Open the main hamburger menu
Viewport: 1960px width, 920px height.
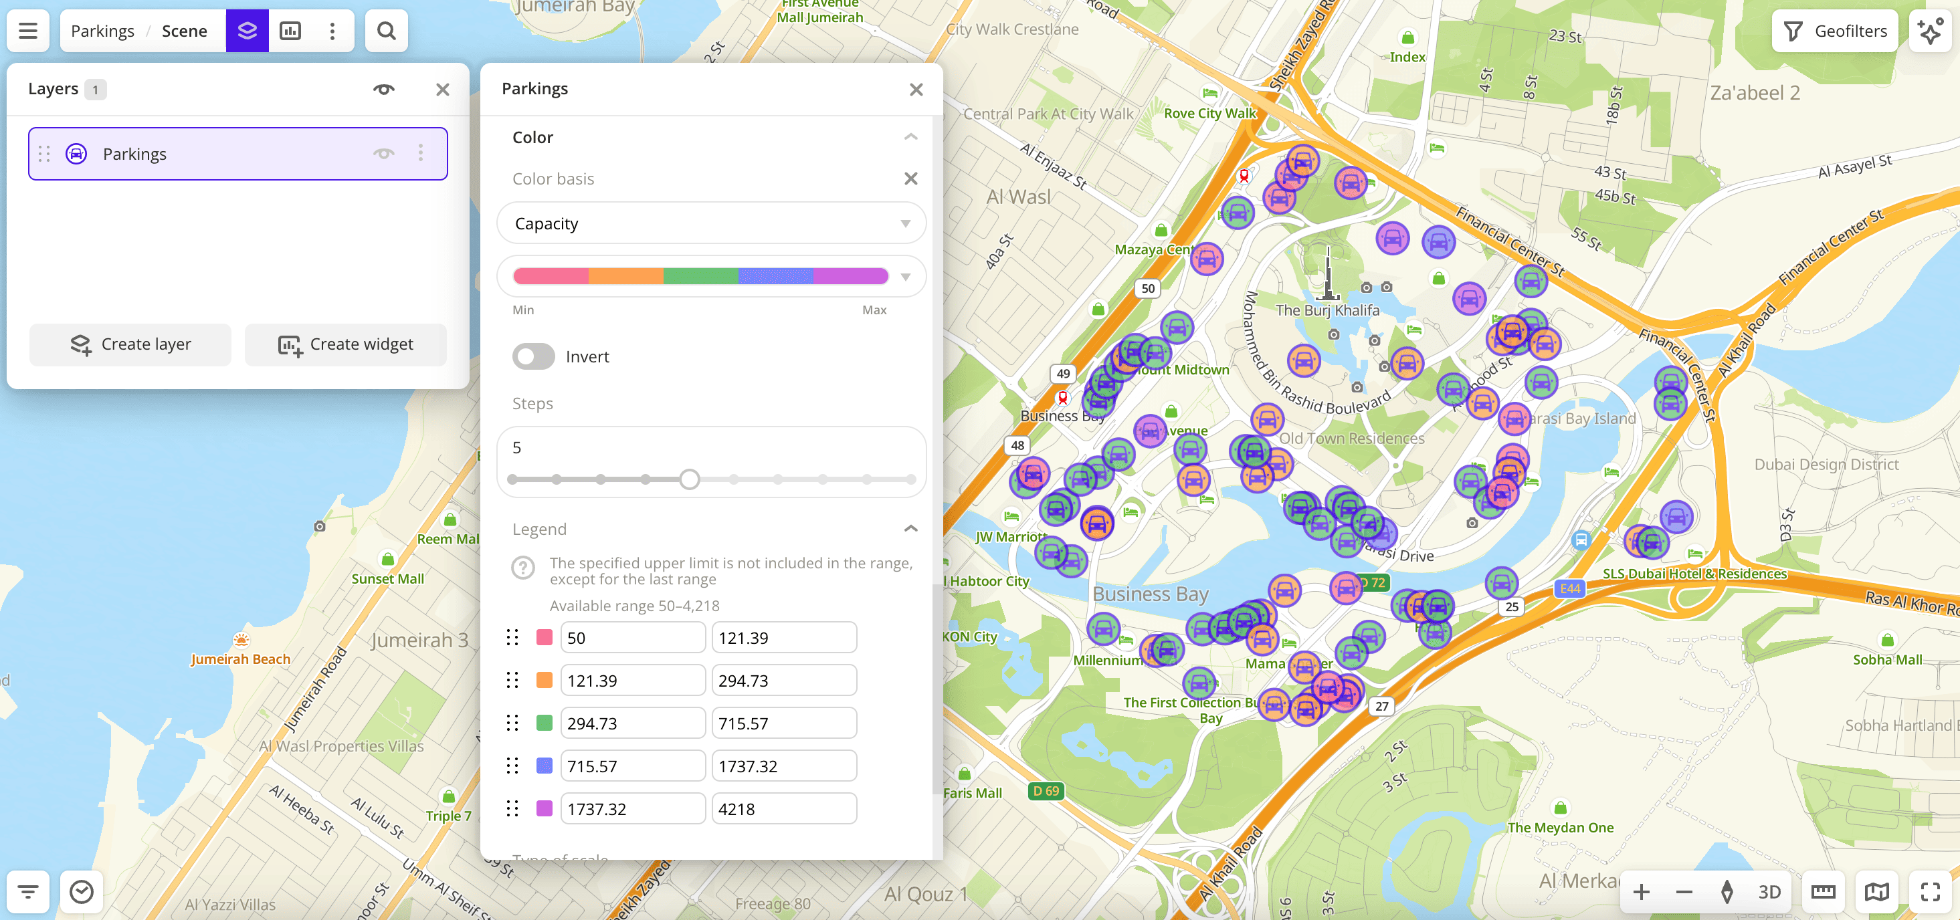(28, 31)
